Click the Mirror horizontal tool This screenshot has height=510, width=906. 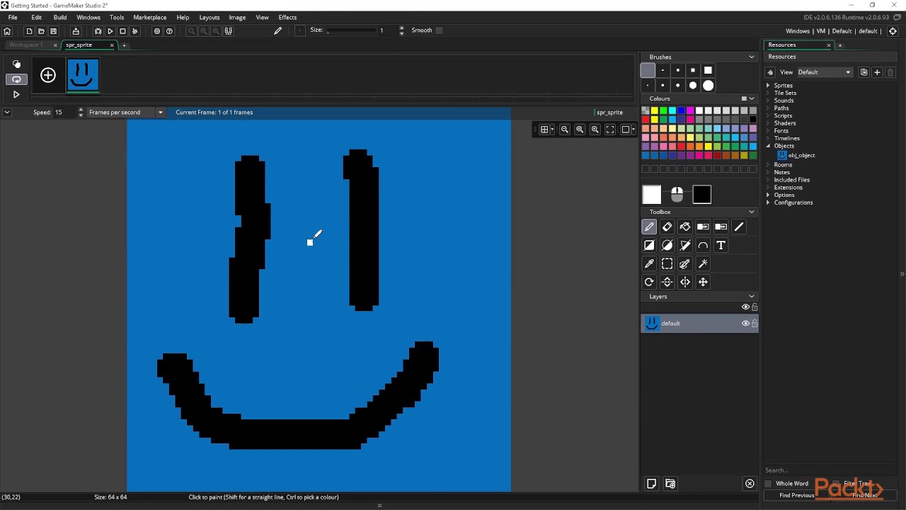coord(684,282)
